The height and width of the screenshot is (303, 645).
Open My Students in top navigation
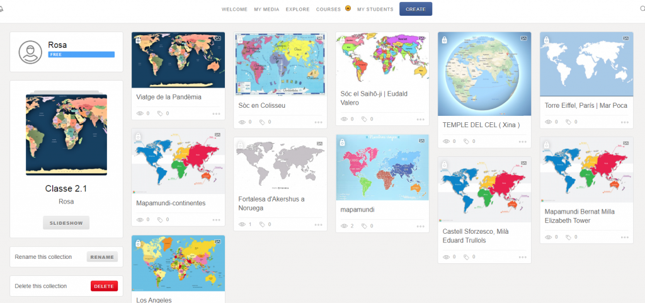click(375, 9)
